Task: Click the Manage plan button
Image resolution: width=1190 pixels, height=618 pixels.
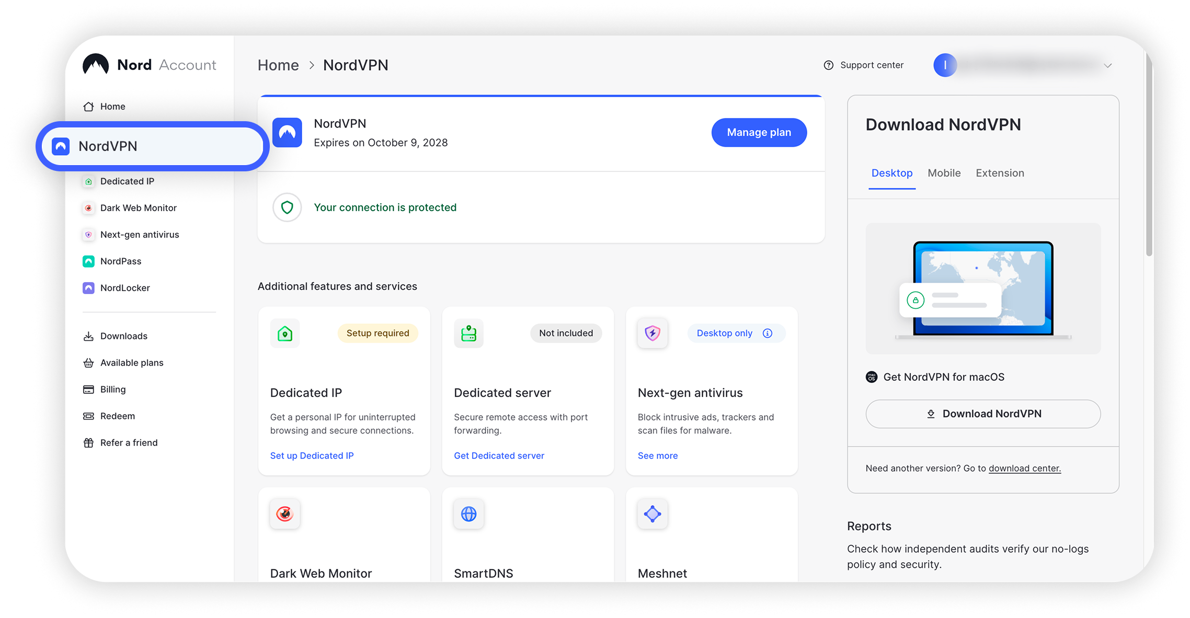Action: [759, 133]
